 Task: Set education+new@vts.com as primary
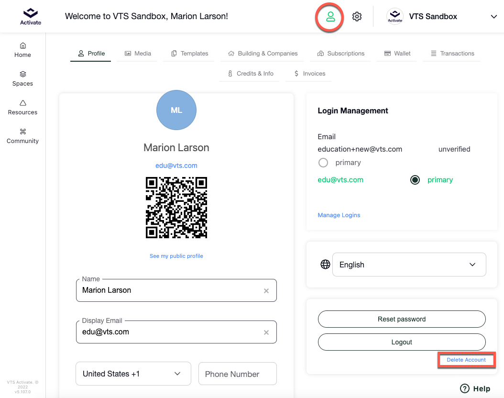(x=323, y=163)
